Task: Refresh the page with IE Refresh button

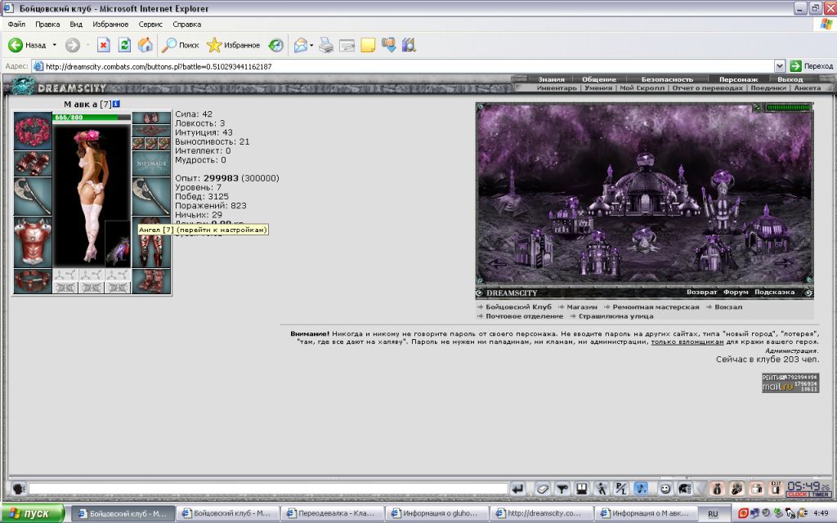Action: pyautogui.click(x=124, y=45)
